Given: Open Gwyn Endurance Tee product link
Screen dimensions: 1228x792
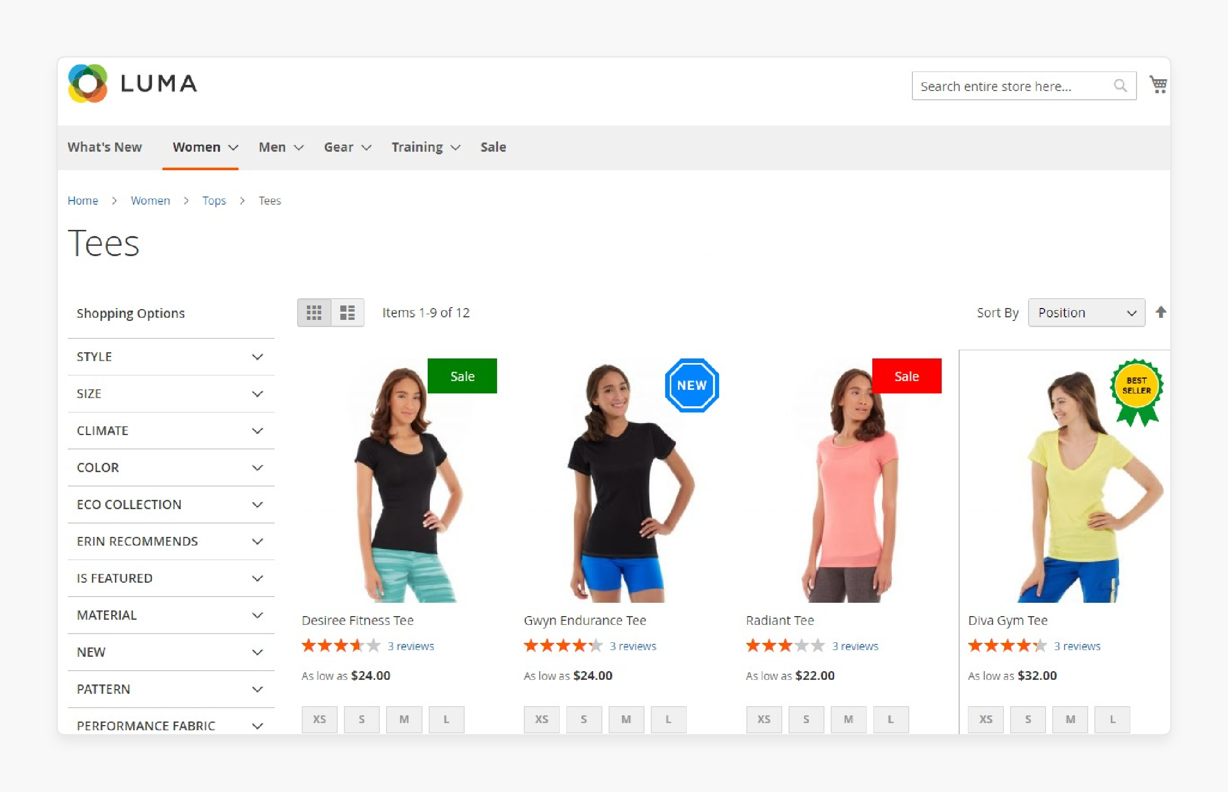Looking at the screenshot, I should point(585,620).
